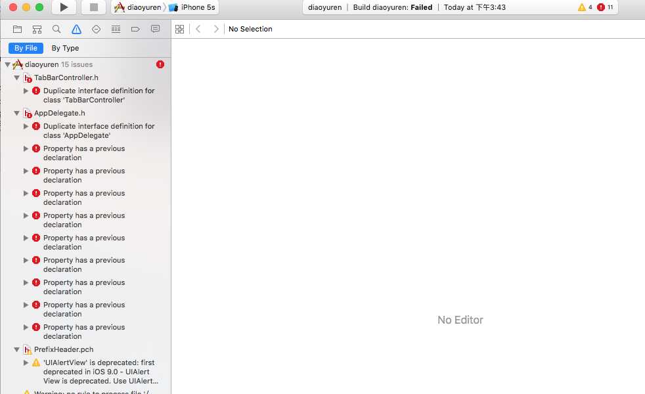Image resolution: width=645 pixels, height=394 pixels.
Task: Click the Duplicate interface definition for 'TabBarController' error
Action: coord(99,95)
